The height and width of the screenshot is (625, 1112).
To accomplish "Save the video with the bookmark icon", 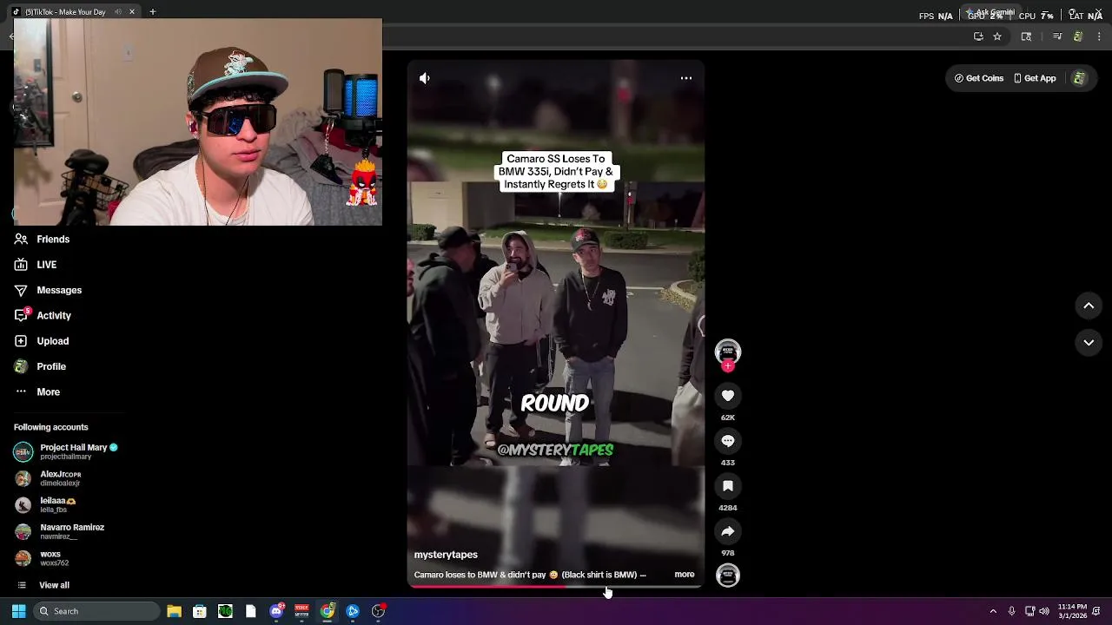I will point(728,486).
